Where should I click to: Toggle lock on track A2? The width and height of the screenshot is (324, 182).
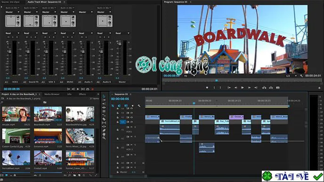pyautogui.click(x=118, y=138)
